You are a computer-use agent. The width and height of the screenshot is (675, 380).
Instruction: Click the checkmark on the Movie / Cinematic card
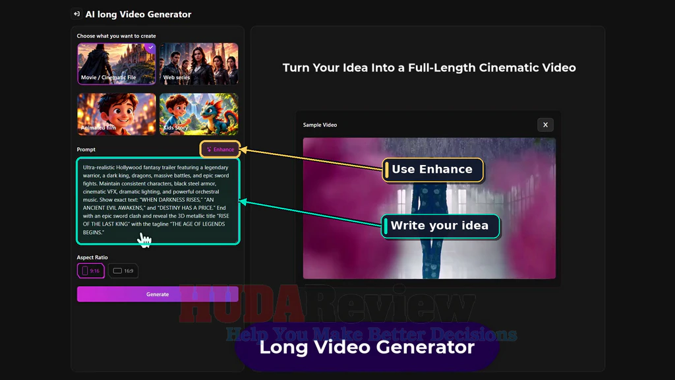pyautogui.click(x=150, y=47)
